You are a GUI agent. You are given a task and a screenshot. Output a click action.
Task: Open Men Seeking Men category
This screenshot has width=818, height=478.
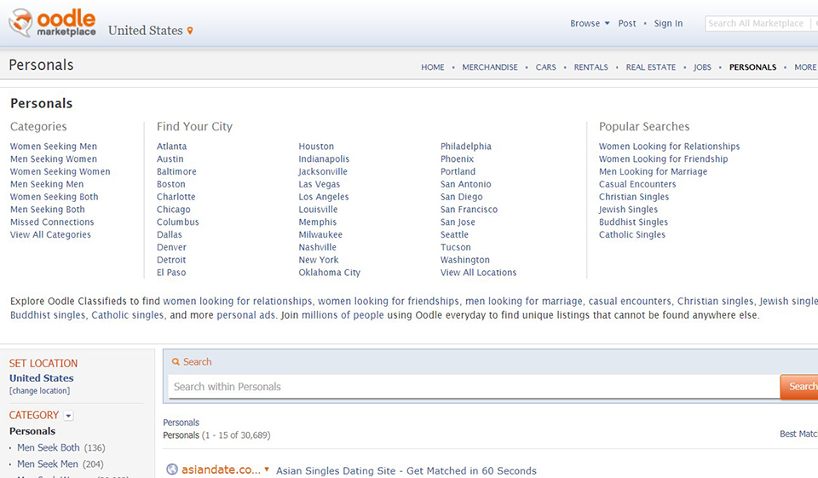point(46,184)
